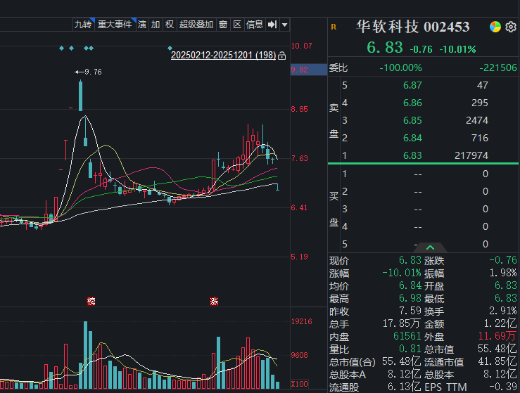520x393 pixels.
Task: Toggle the 重大事件 overlay
Action: pos(115,25)
